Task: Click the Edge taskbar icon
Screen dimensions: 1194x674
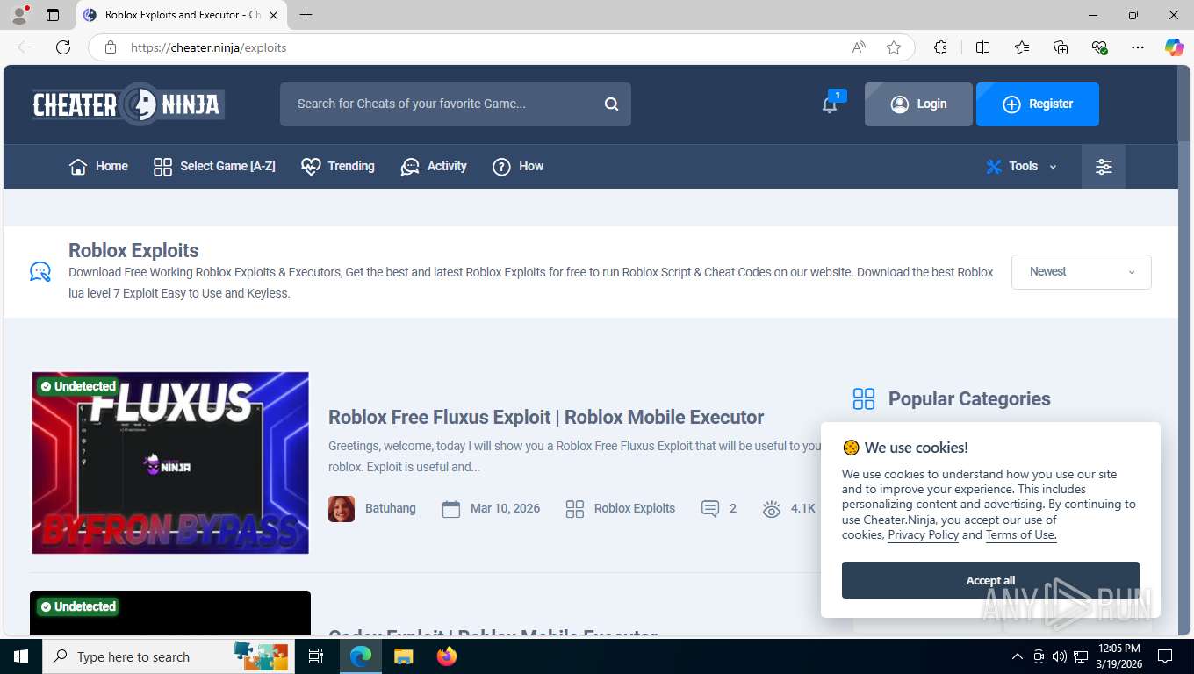Action: coord(361,656)
